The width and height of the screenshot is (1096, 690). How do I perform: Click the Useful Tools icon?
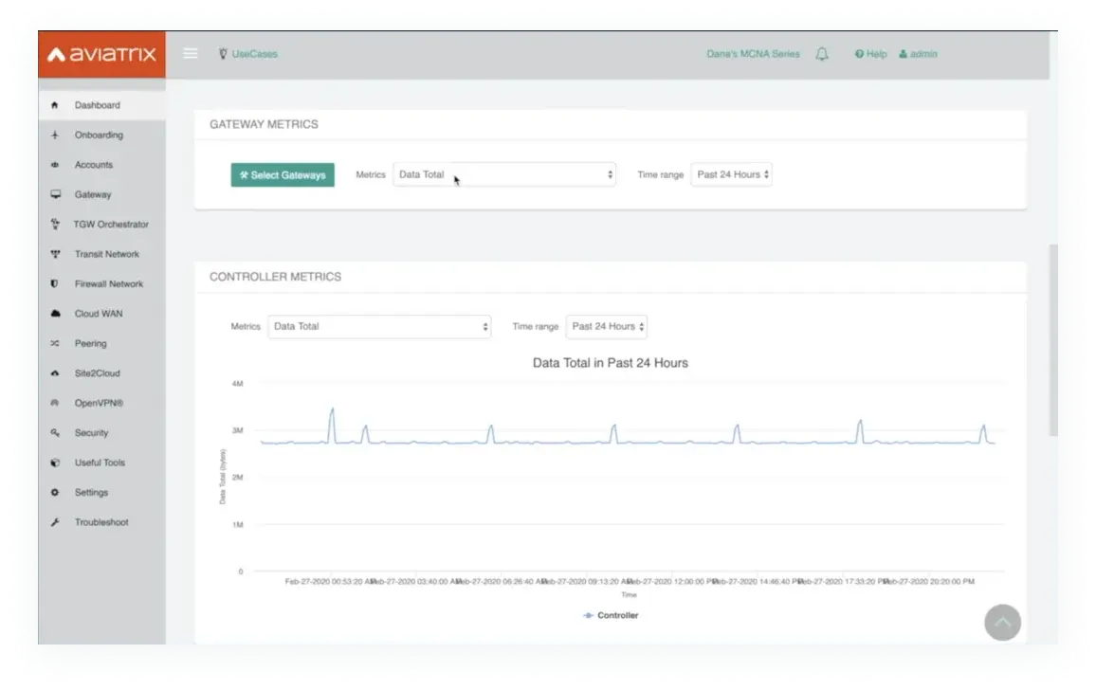pyautogui.click(x=55, y=463)
